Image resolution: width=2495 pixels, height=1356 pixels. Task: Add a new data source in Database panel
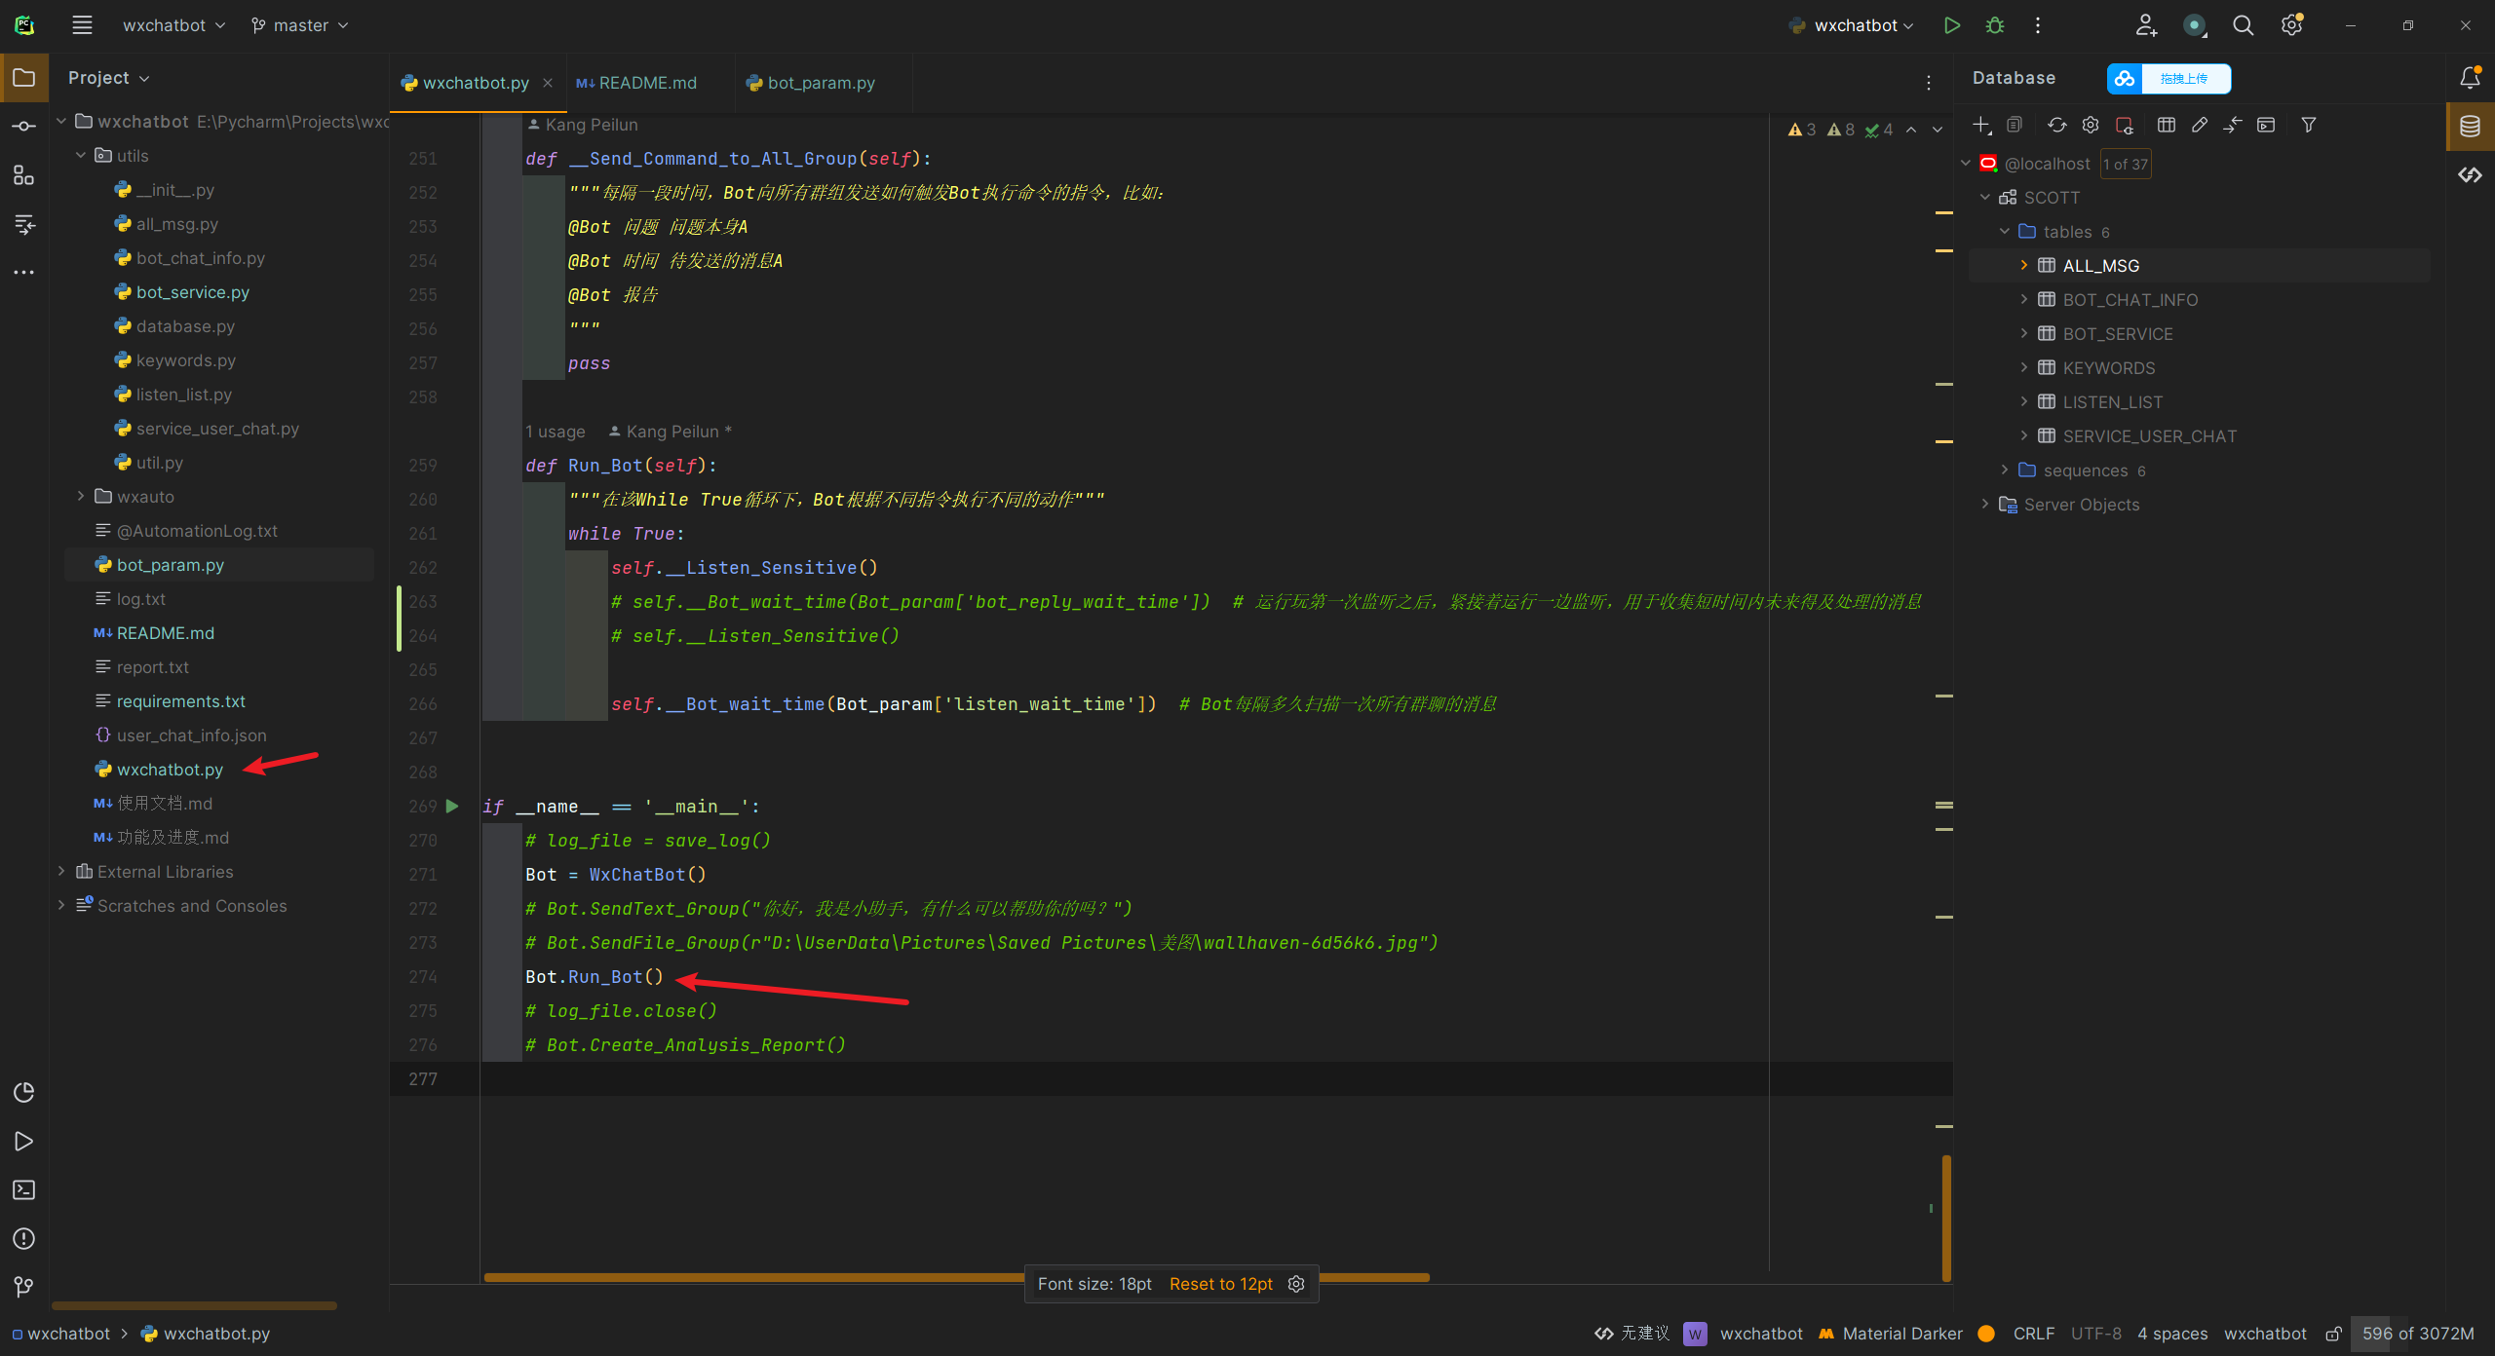tap(1981, 125)
